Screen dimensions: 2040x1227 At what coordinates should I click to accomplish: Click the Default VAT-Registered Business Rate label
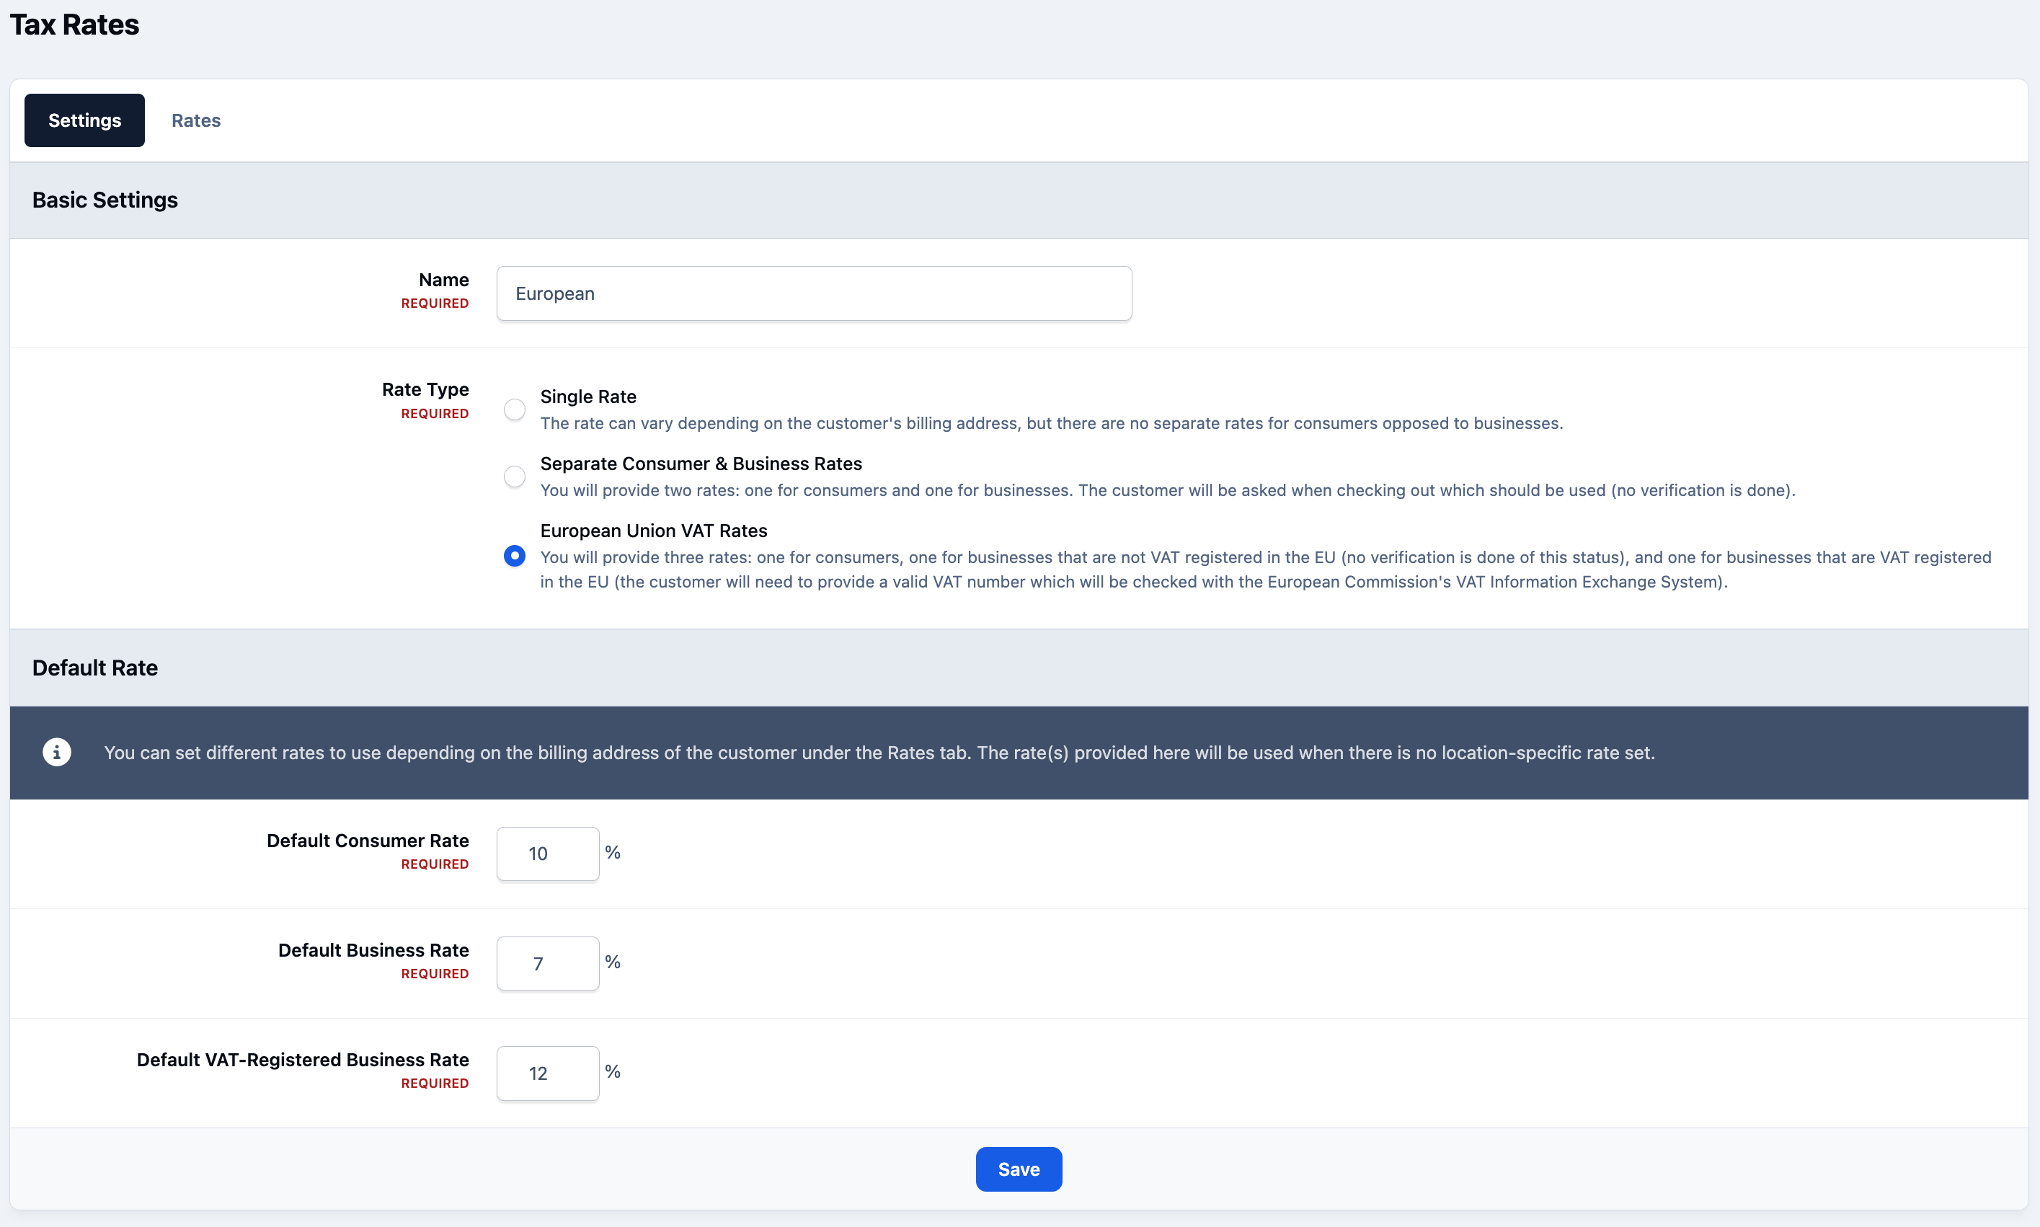coord(303,1060)
